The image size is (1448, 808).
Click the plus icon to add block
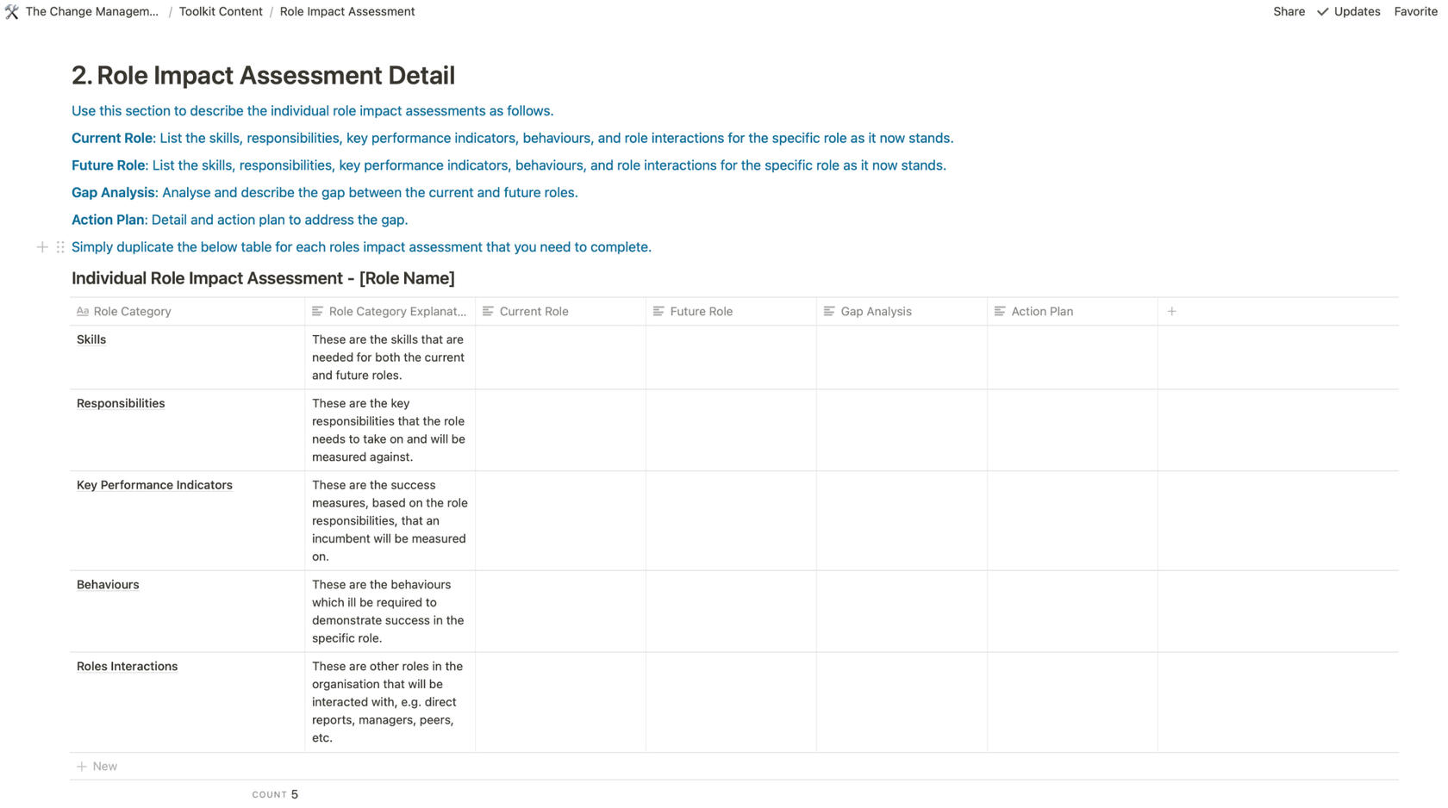(x=42, y=247)
